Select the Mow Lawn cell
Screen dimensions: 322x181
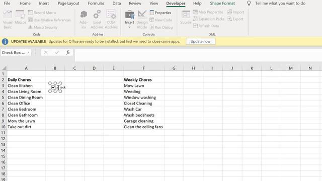(143, 85)
